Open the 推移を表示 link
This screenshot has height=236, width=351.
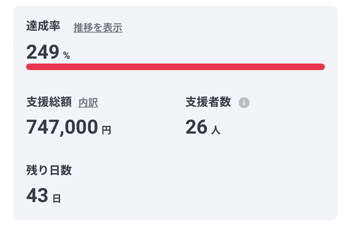click(98, 28)
